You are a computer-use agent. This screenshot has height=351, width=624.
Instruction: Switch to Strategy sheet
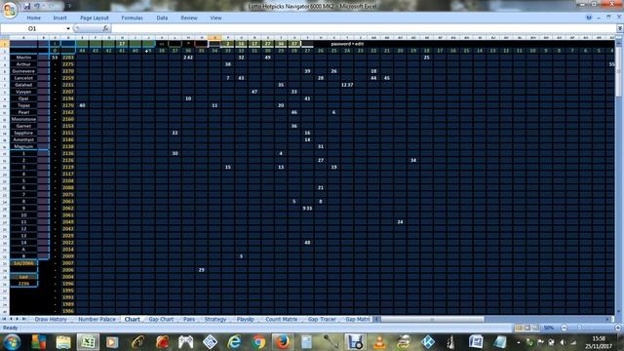[x=215, y=319]
